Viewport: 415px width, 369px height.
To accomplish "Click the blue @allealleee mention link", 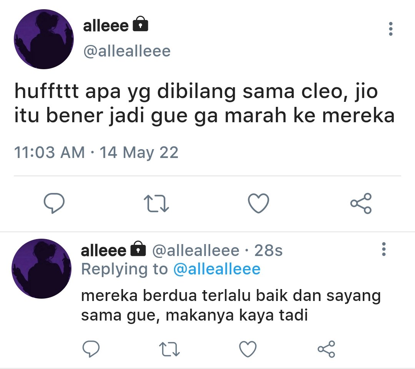I will point(217,269).
